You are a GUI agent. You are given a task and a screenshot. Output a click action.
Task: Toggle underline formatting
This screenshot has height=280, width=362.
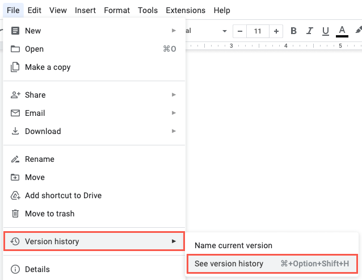326,31
